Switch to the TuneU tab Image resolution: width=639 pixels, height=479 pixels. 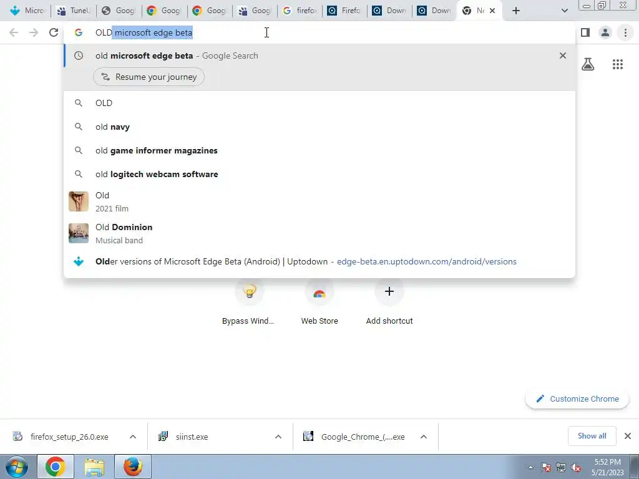pos(74,11)
